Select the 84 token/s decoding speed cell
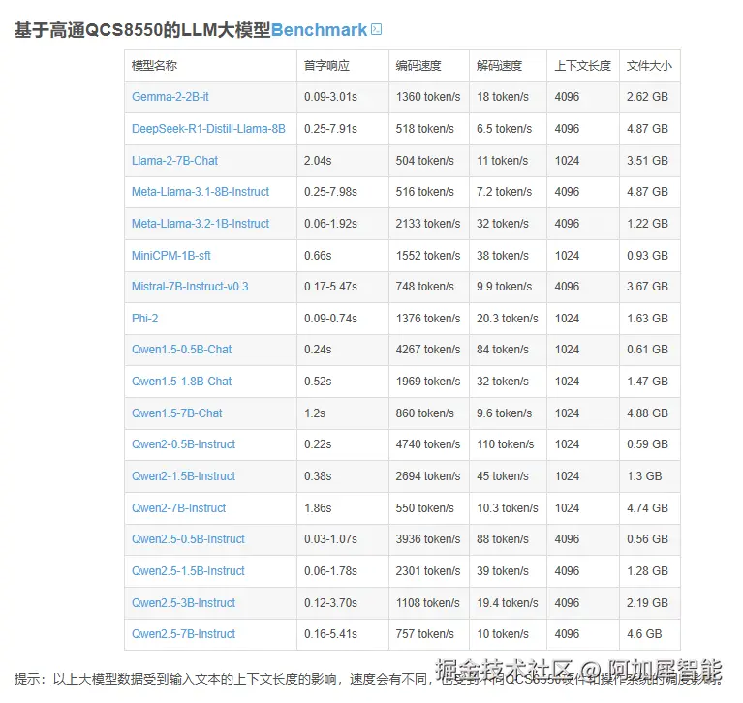The height and width of the screenshot is (703, 743). [508, 350]
